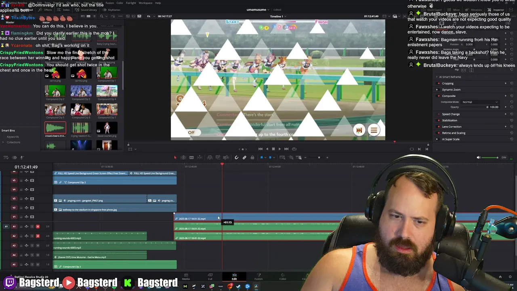The width and height of the screenshot is (517, 291).
Task: Switch to the Fusion page icon
Action: 258,276
